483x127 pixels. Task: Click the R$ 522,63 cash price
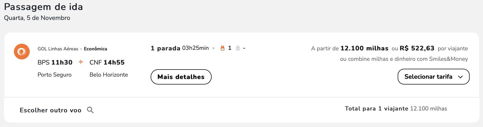pos(417,48)
